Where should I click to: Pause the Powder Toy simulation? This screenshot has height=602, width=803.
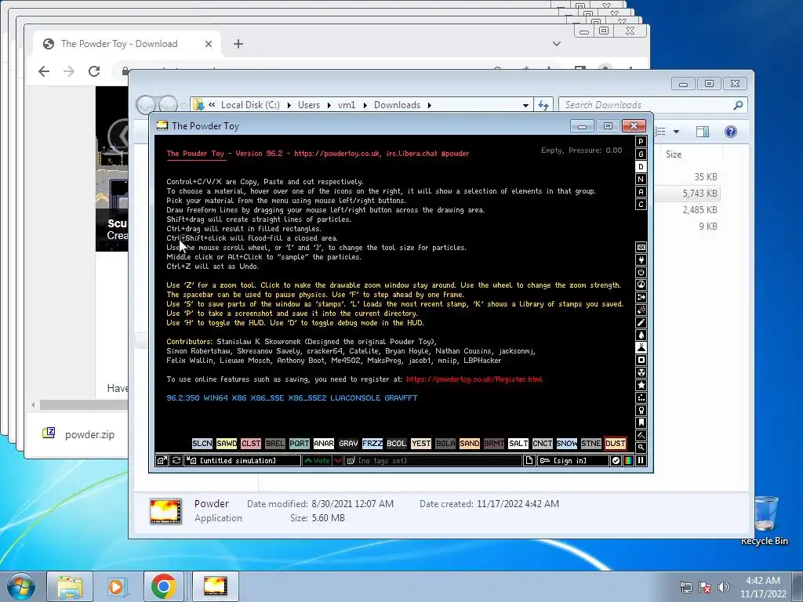[x=641, y=461]
